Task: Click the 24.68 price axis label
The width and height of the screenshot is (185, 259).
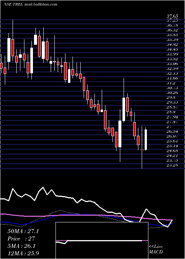Action: click(x=172, y=151)
